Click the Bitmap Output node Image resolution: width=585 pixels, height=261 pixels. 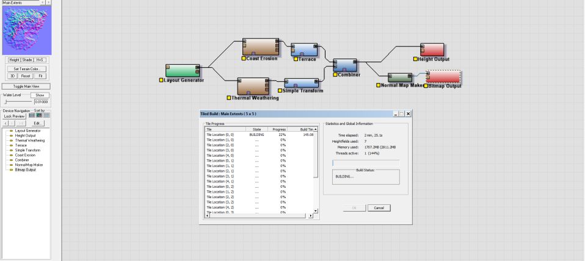coord(444,77)
